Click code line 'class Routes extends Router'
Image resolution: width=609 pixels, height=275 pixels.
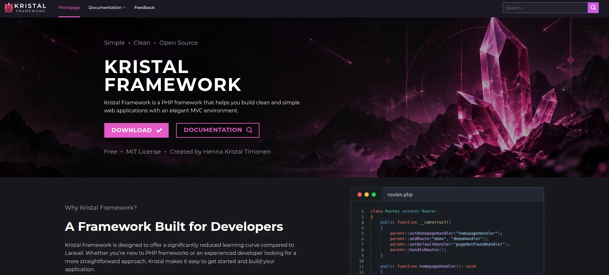pyautogui.click(x=403, y=211)
